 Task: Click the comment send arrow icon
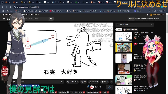click(x=61, y=82)
